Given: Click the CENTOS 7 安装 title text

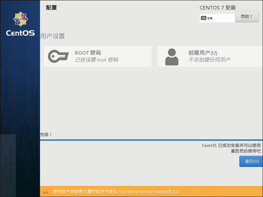Looking at the screenshot, I should 217,8.
